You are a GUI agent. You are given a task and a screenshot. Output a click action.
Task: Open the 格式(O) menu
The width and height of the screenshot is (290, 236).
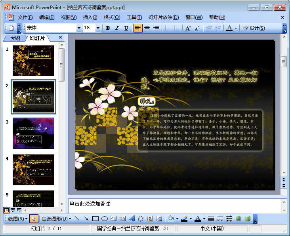tap(112, 17)
